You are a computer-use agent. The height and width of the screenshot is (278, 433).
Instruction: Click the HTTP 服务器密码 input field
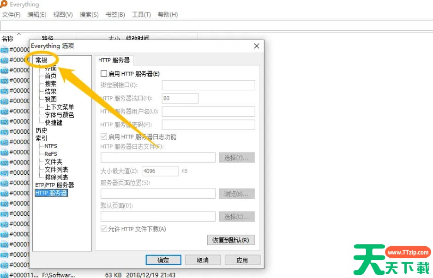pos(209,124)
